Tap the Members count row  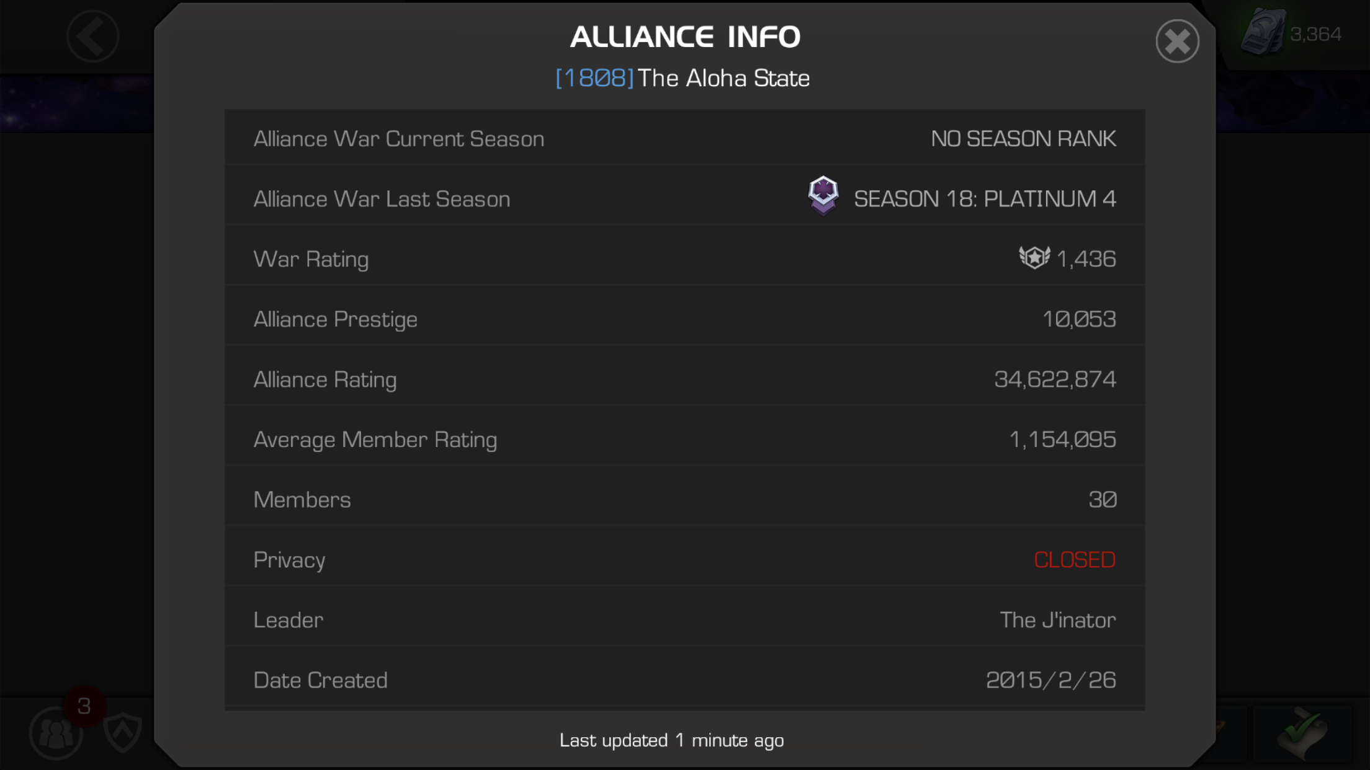[x=684, y=499]
